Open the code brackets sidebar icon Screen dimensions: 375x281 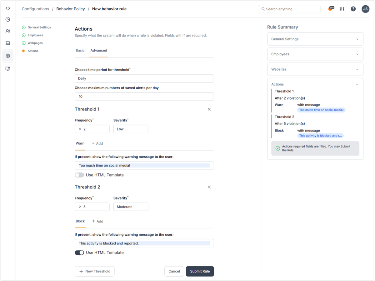[x=8, y=8]
